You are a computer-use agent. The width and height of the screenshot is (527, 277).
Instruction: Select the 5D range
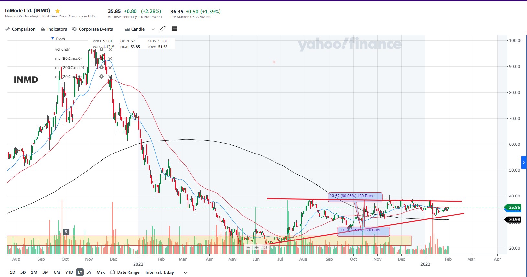(23, 272)
